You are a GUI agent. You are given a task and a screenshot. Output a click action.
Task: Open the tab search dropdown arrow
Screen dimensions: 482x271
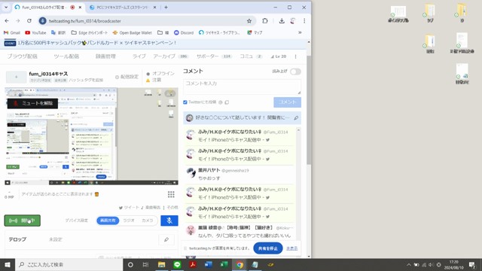point(6,8)
